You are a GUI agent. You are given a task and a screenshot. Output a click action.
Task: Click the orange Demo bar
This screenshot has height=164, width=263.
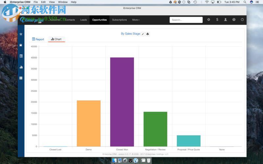point(89,124)
